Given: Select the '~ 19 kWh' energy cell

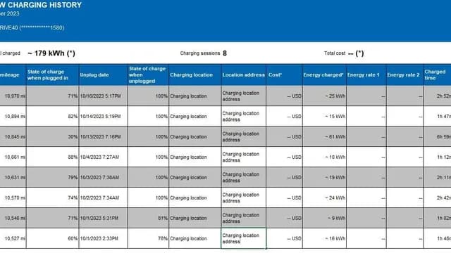Looking at the screenshot, I should click(324, 177).
